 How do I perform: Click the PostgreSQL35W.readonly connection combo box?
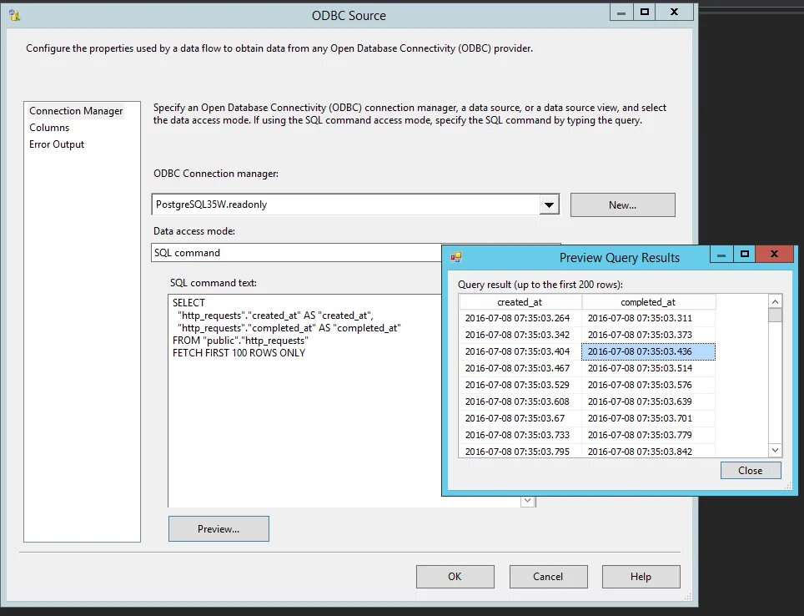(355, 204)
